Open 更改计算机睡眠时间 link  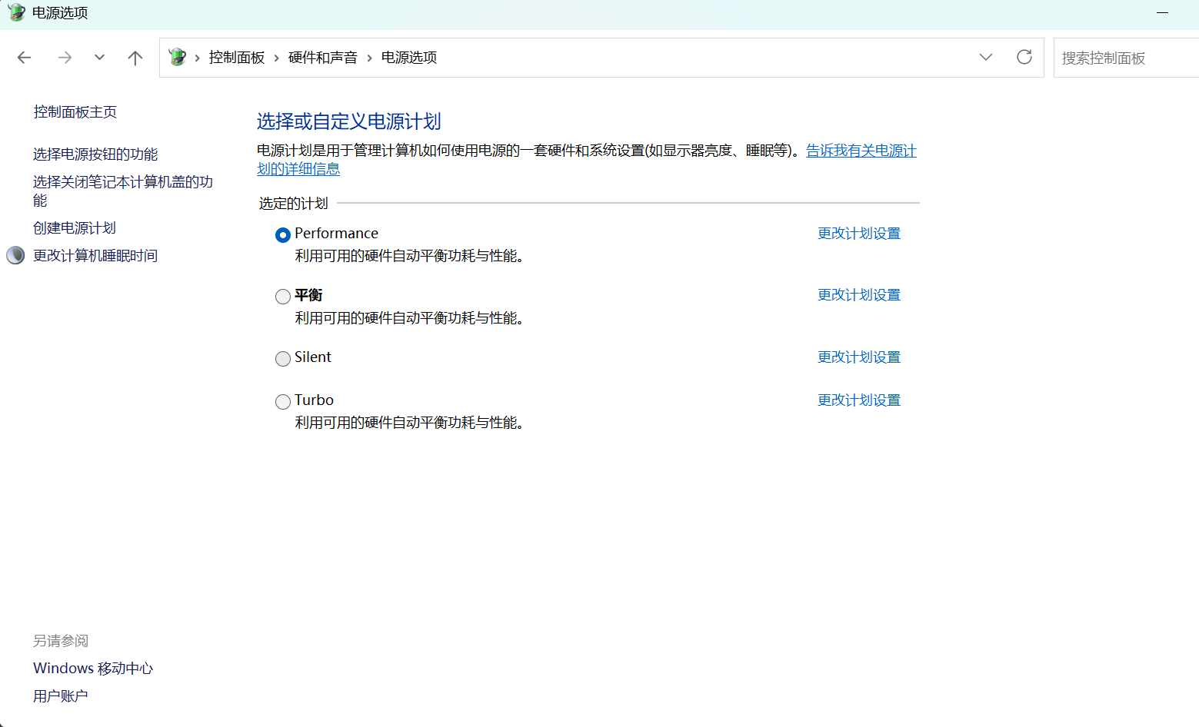pyautogui.click(x=95, y=256)
